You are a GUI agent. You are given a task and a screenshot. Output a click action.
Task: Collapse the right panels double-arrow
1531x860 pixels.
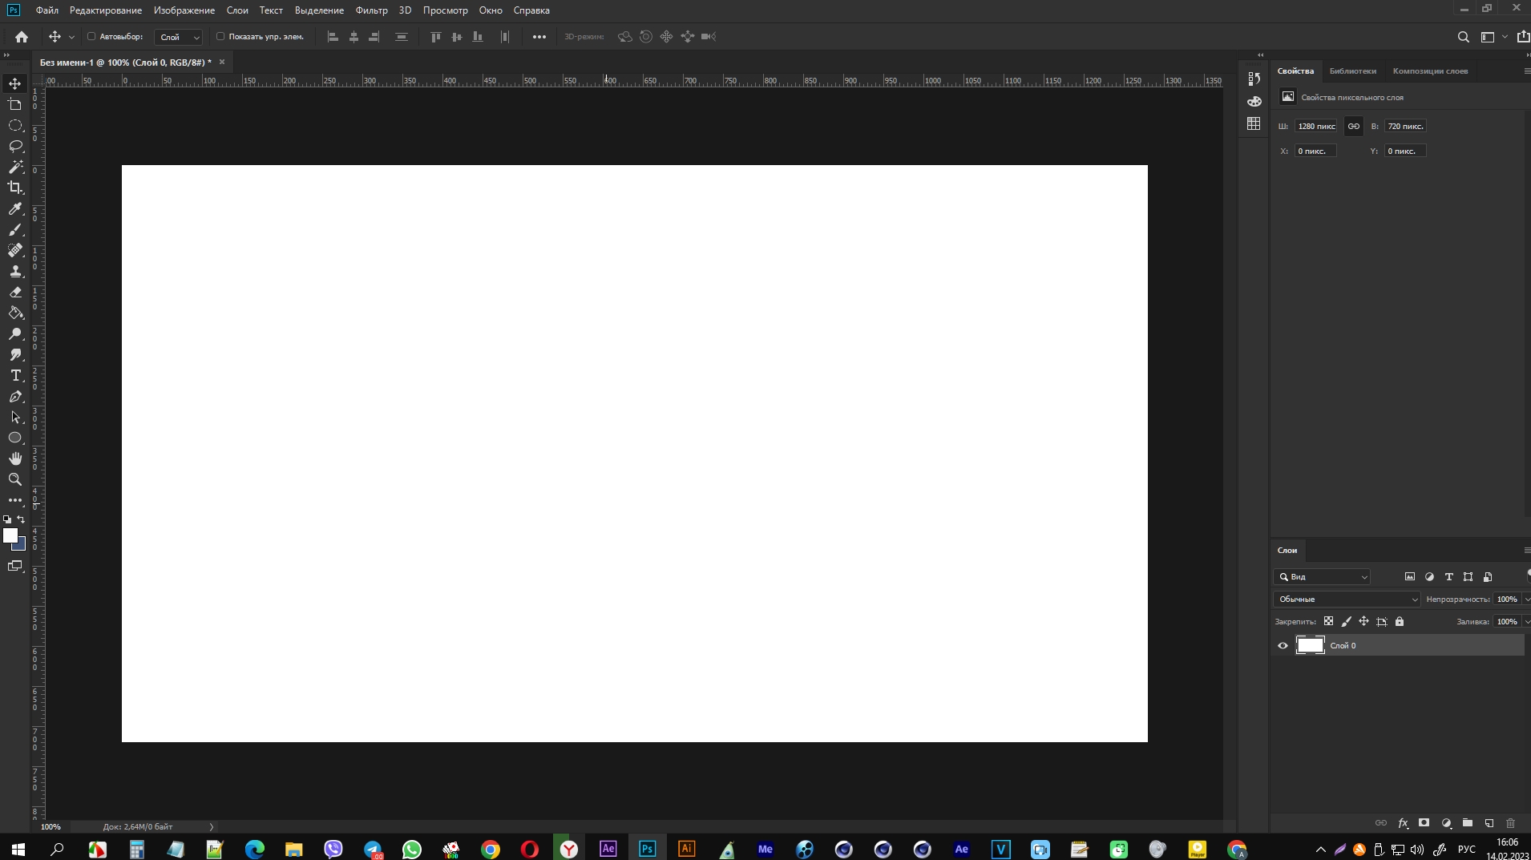(x=1261, y=55)
